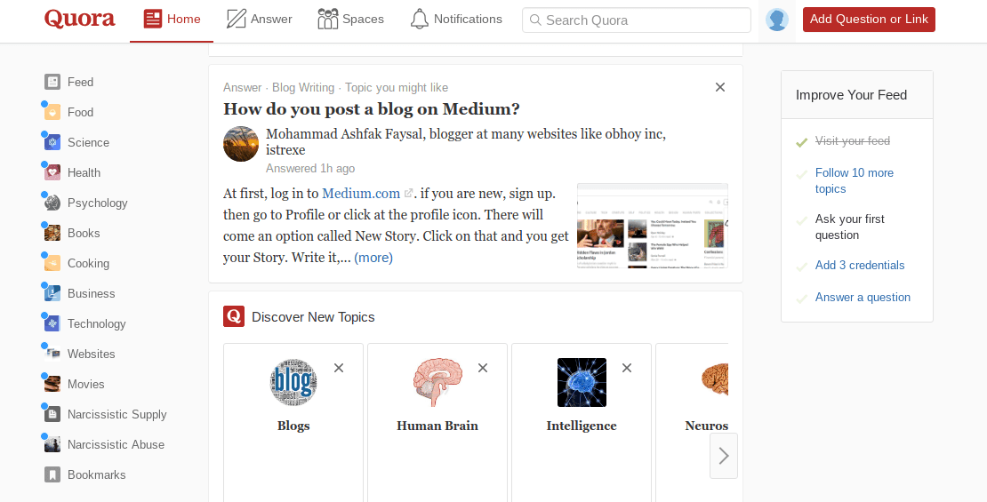Viewport: 987px width, 502px height.
Task: Click the Psychology topic icon
Action: click(x=52, y=203)
